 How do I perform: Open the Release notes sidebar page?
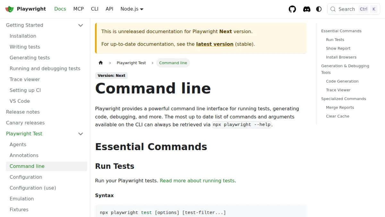tap(23, 112)
